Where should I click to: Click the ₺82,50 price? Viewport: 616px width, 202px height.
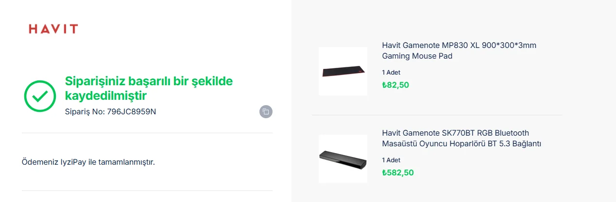point(395,85)
